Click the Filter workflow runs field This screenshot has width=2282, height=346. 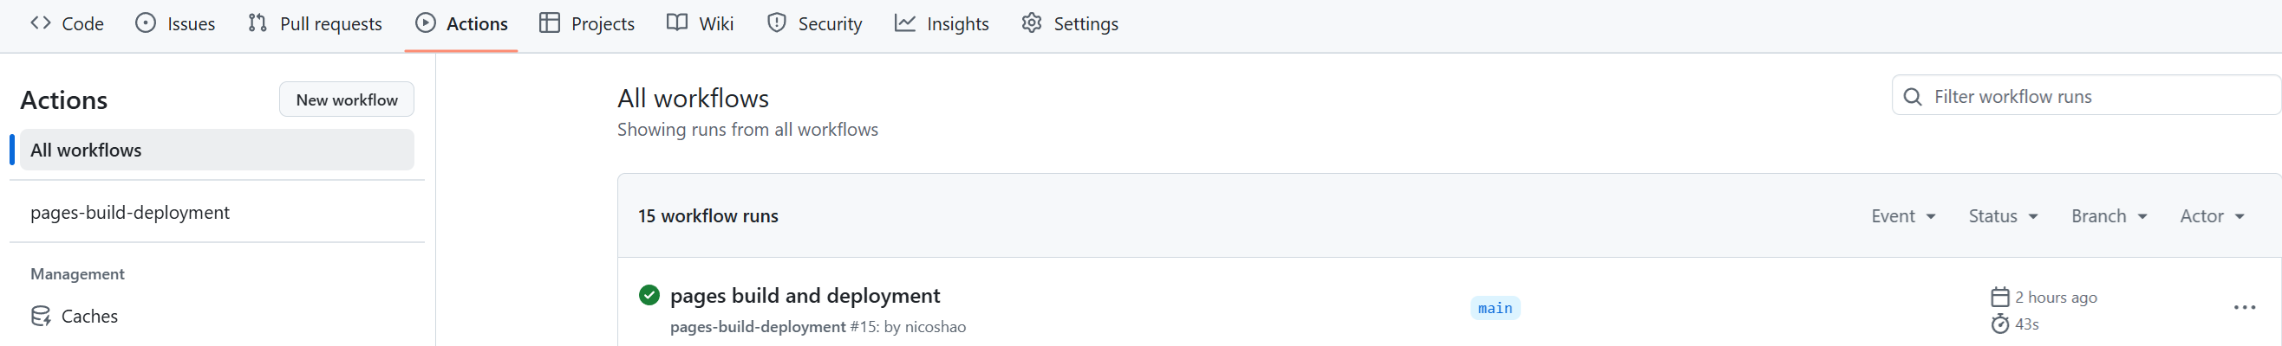(x=2085, y=95)
